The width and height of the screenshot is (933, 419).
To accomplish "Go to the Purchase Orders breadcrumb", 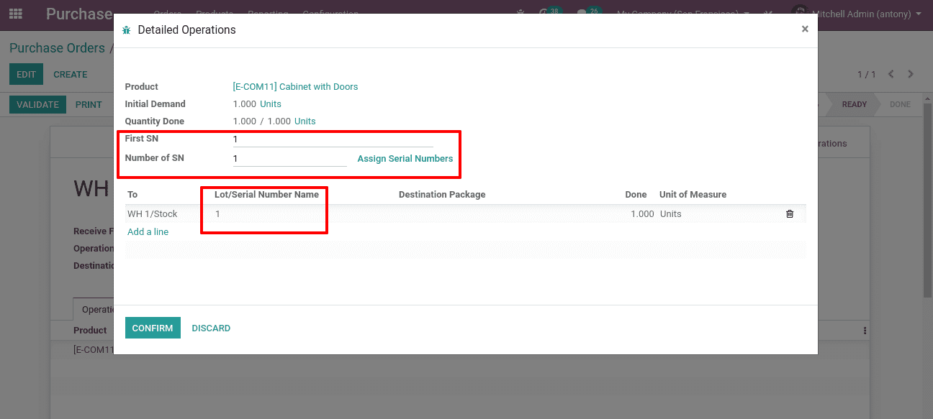I will pyautogui.click(x=57, y=48).
